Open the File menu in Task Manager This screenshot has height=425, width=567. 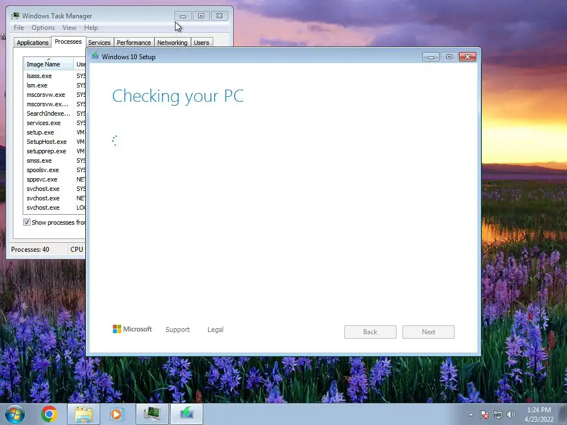[19, 28]
